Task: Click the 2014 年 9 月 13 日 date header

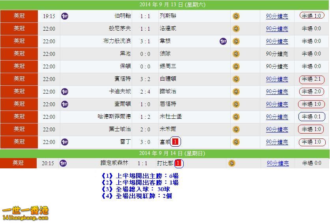Action: [172, 5]
